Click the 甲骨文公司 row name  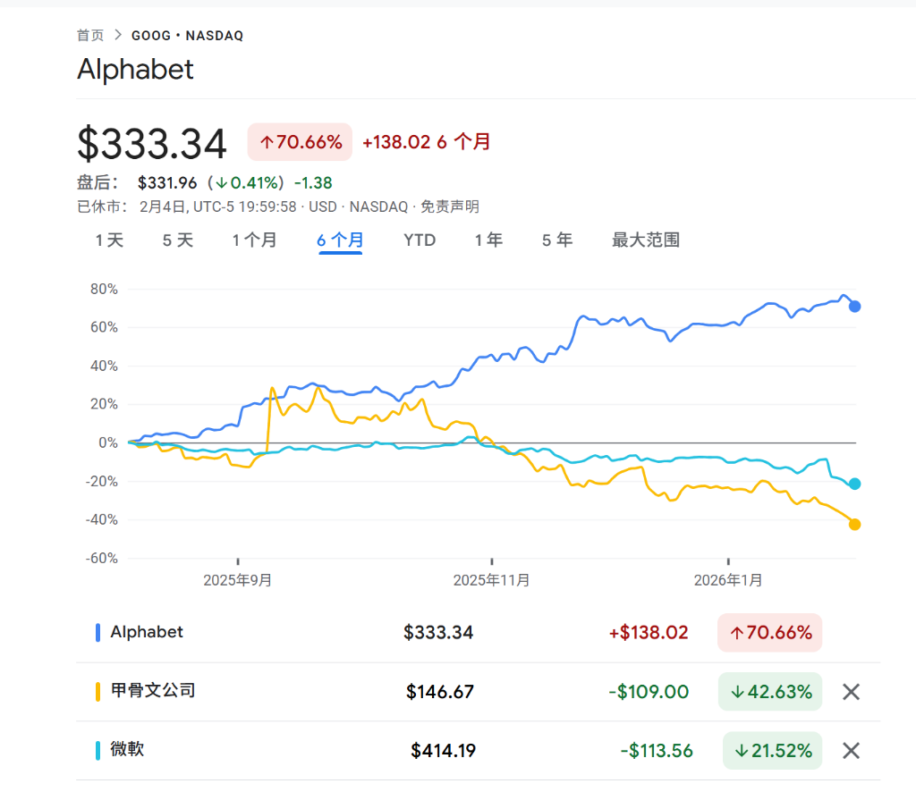(x=153, y=690)
